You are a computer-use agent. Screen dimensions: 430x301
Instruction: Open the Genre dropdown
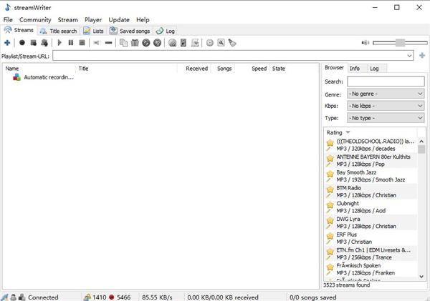[x=385, y=94]
